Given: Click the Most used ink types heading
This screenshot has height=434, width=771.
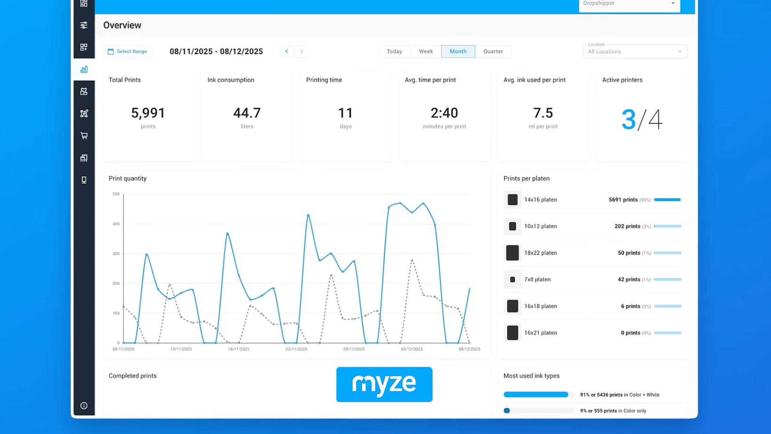Looking at the screenshot, I should pyautogui.click(x=531, y=376).
